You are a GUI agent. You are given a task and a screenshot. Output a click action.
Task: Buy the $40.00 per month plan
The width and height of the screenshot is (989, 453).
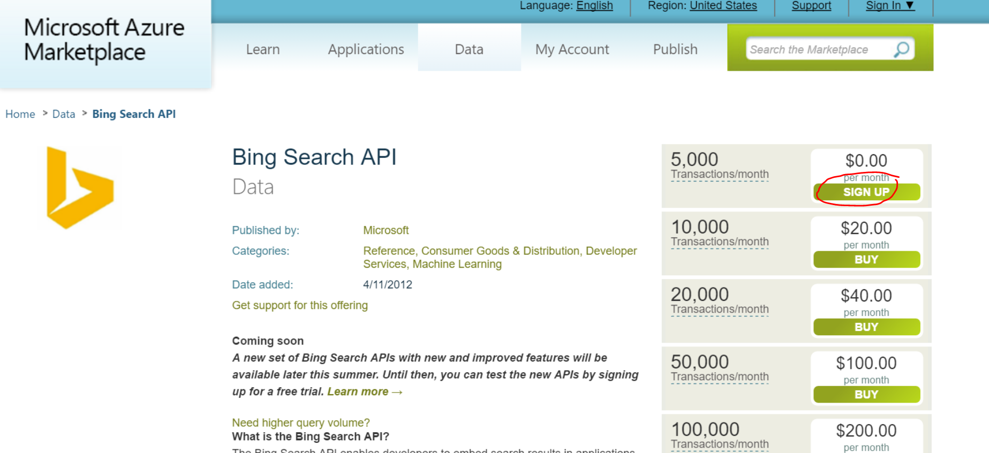(x=866, y=327)
